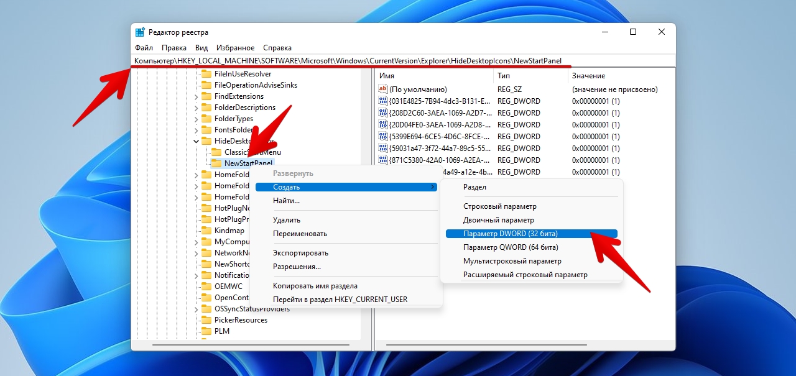Click the registry path address bar

coord(403,61)
